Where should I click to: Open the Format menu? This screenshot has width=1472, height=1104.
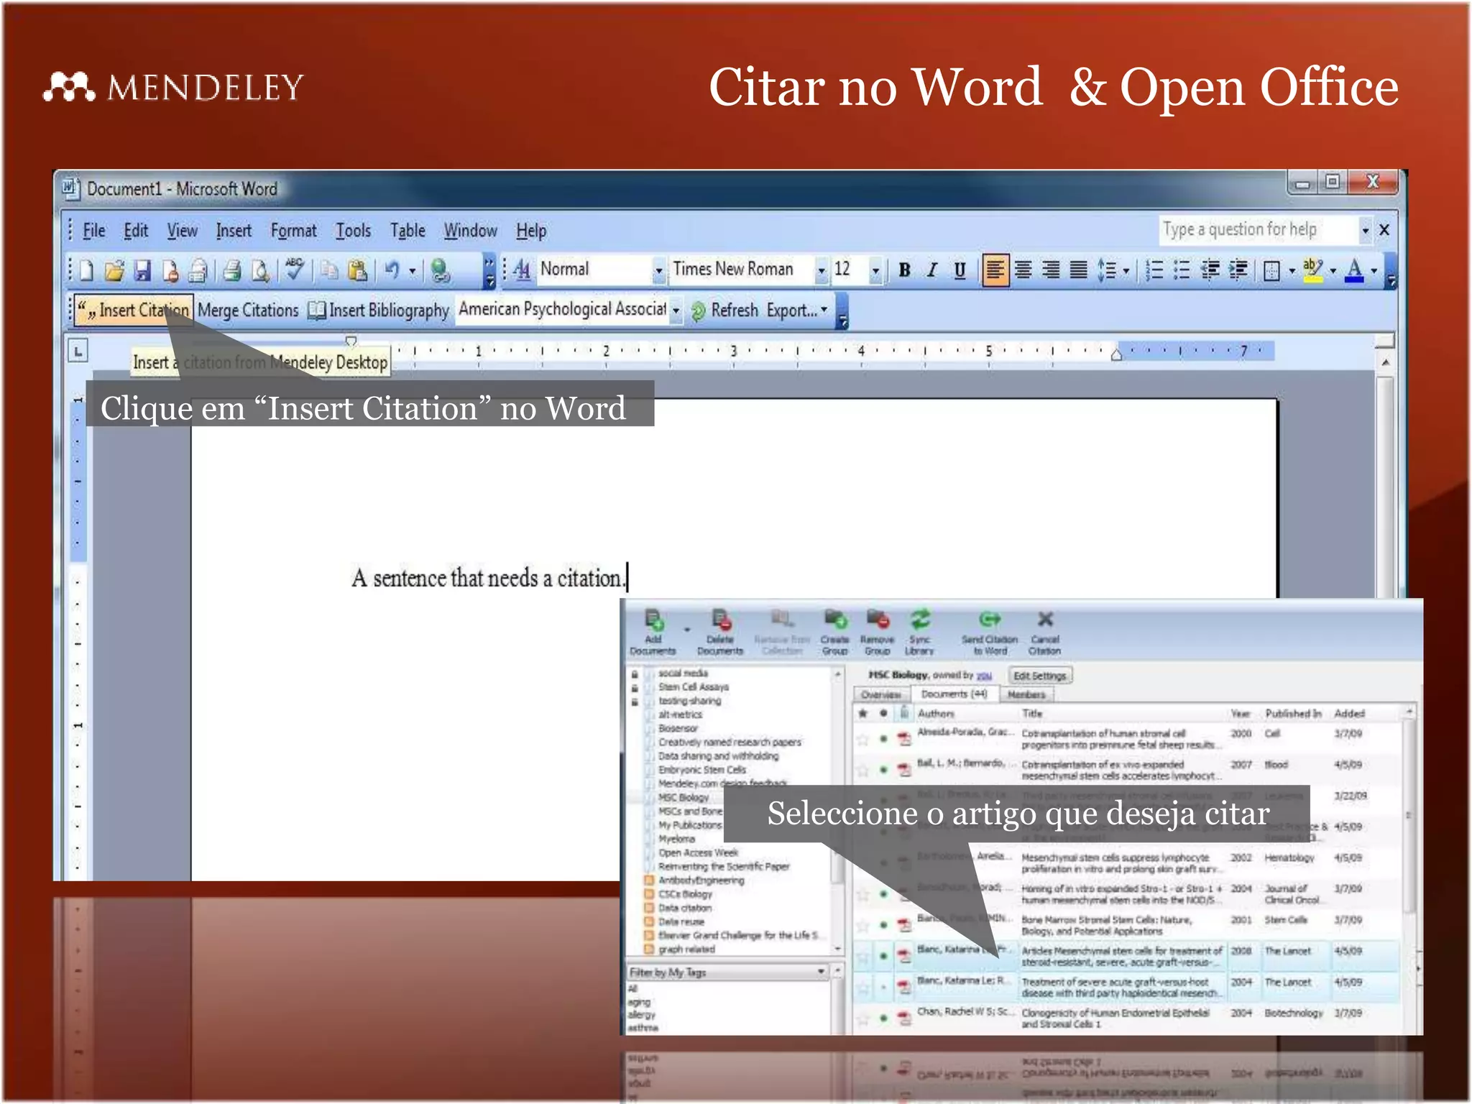pyautogui.click(x=293, y=231)
